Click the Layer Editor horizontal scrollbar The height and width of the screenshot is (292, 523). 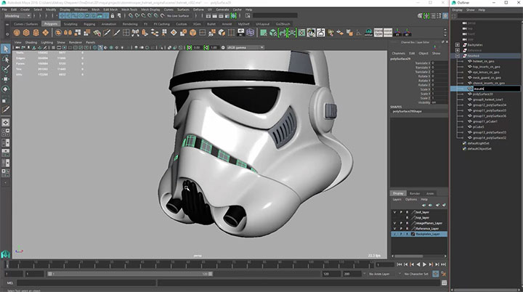point(409,256)
